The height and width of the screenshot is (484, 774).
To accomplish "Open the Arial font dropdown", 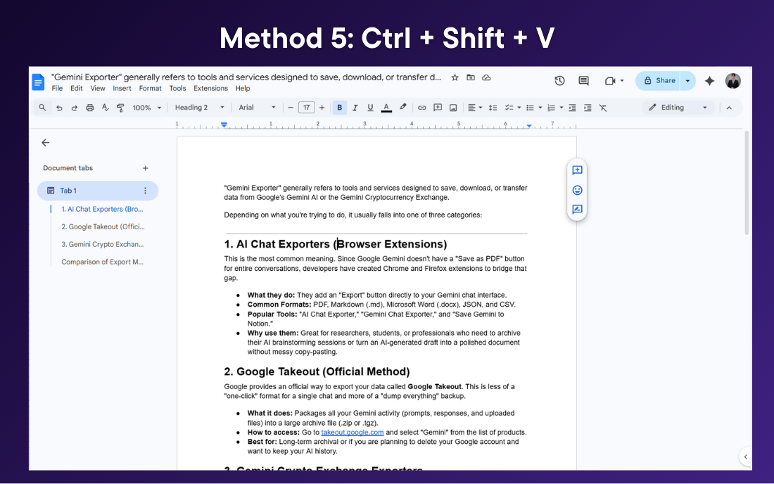I will 257,108.
